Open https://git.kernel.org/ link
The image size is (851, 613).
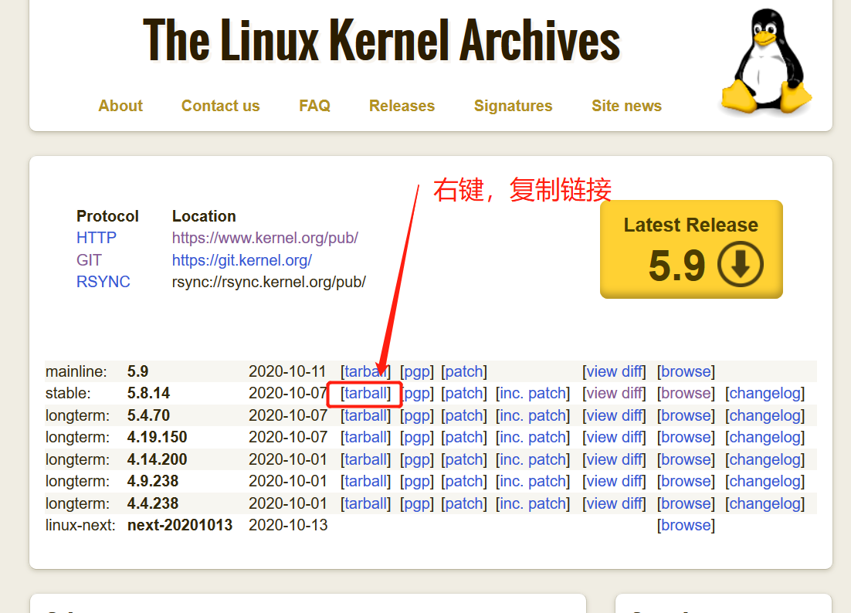click(x=242, y=260)
